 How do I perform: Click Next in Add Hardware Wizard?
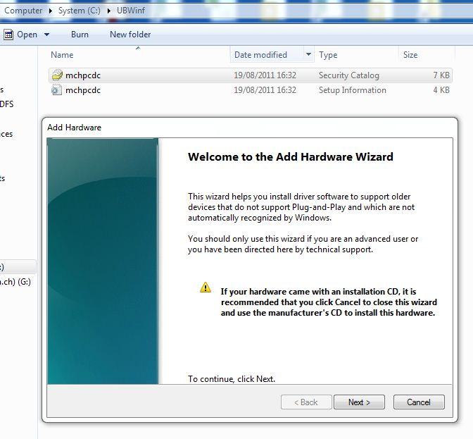tap(359, 402)
